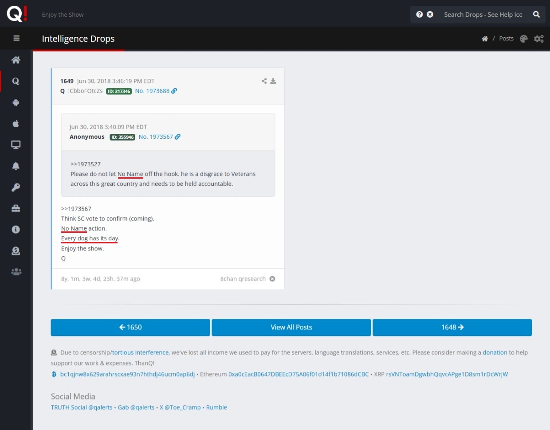Click the X circle next to 8chan qresearch
Image resolution: width=550 pixels, height=430 pixels.
pyautogui.click(x=272, y=279)
